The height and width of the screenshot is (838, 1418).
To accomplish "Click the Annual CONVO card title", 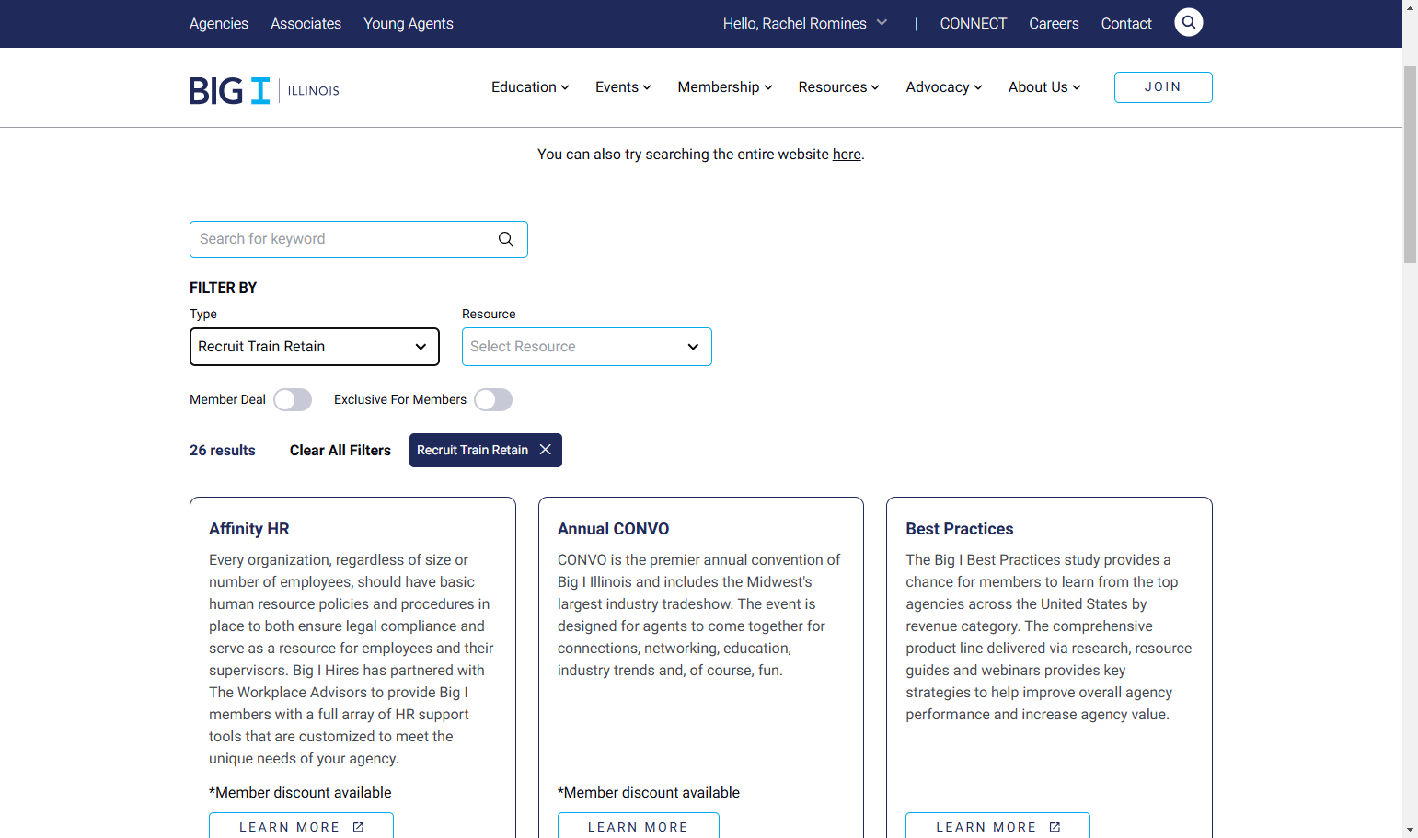I will 613,529.
